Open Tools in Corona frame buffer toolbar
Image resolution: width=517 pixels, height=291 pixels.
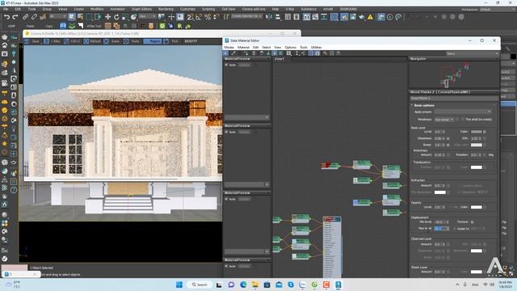click(x=132, y=41)
